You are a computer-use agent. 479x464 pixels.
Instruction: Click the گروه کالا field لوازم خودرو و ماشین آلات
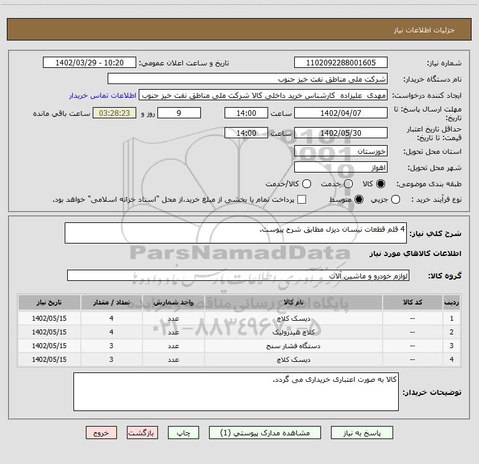[x=238, y=275]
